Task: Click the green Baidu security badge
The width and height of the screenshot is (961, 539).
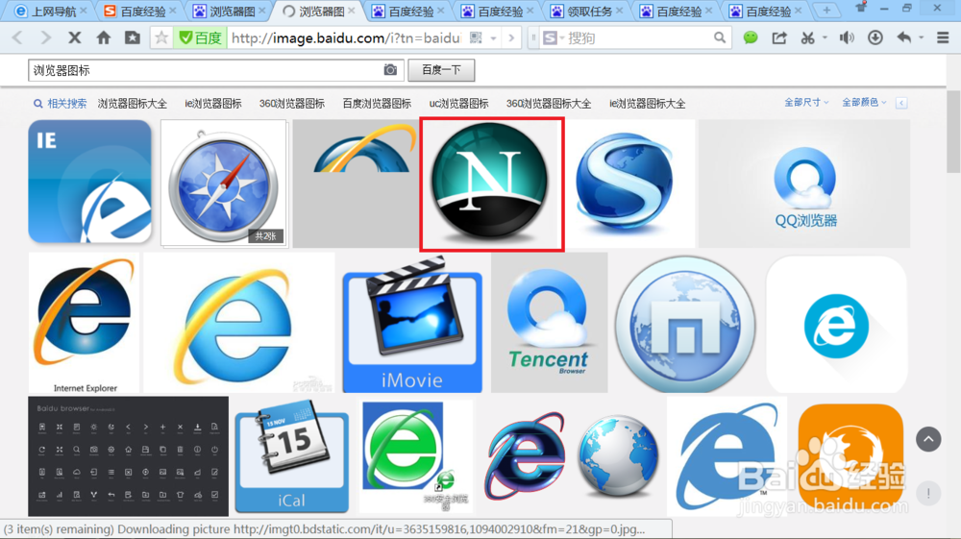Action: 200,38
